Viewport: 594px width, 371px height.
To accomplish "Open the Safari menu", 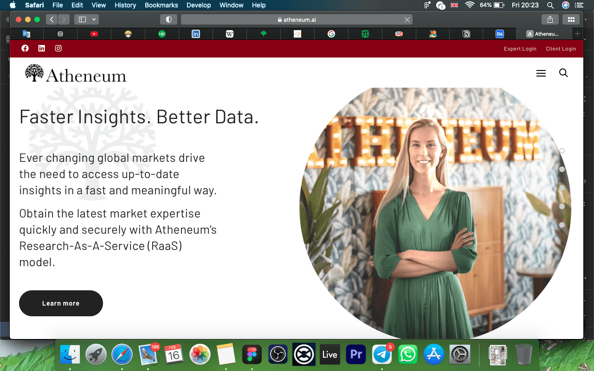I will pos(34,5).
